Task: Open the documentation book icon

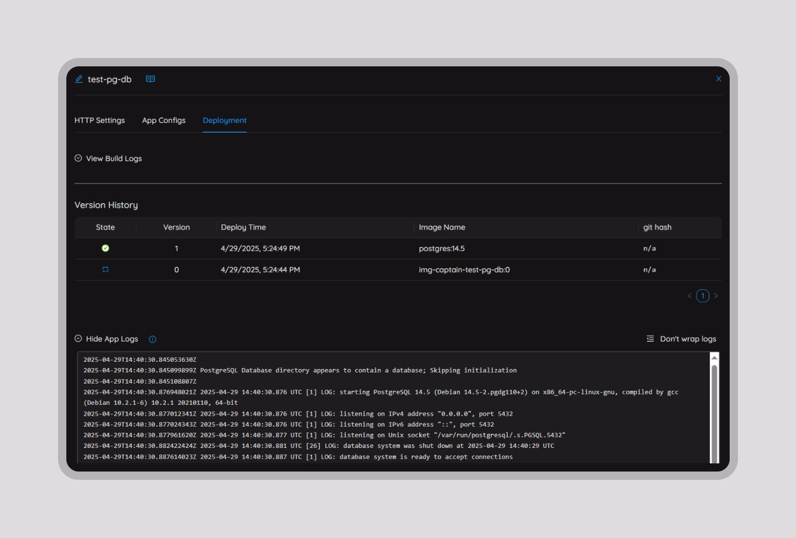Action: coord(150,79)
